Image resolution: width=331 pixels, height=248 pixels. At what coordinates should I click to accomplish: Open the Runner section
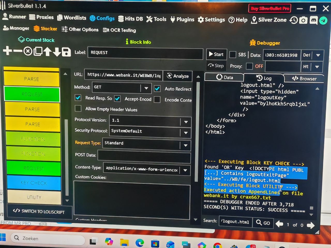tap(14, 17)
